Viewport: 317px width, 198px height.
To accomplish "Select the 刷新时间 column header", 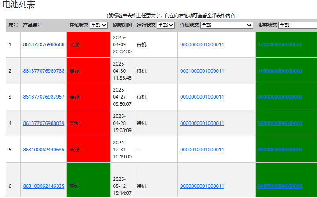I will tap(122, 25).
